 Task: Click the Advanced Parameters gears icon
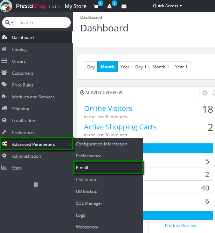point(5,144)
